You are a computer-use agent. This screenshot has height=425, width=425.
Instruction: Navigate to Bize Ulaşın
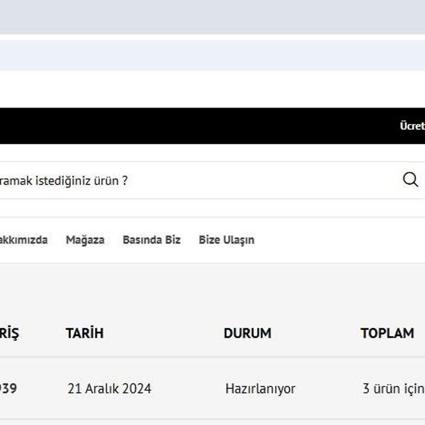point(226,240)
